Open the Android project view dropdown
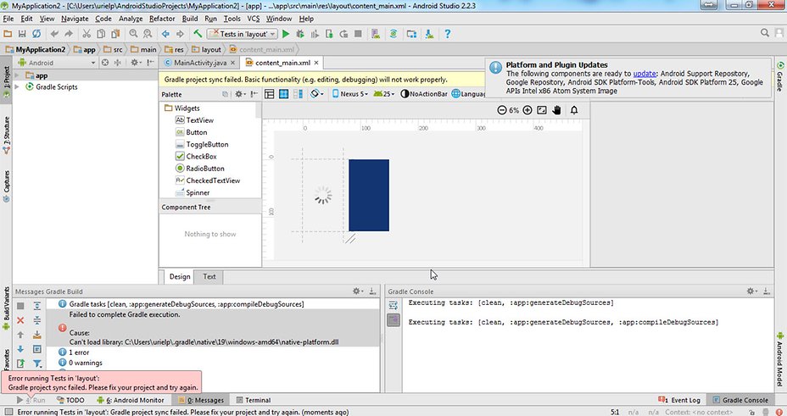 pos(56,63)
